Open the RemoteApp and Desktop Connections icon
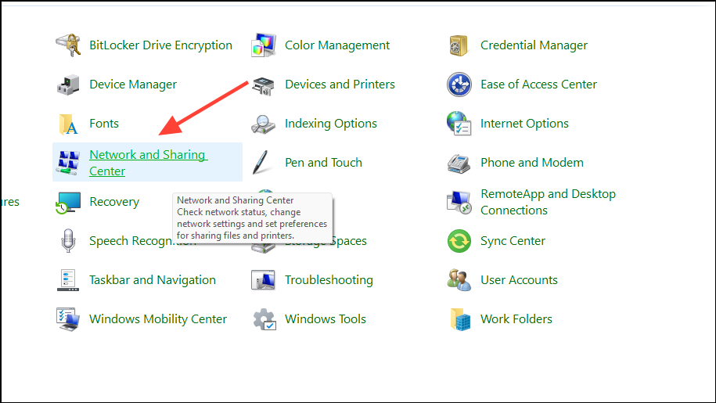Screen dimensions: 716x403 click(459, 202)
